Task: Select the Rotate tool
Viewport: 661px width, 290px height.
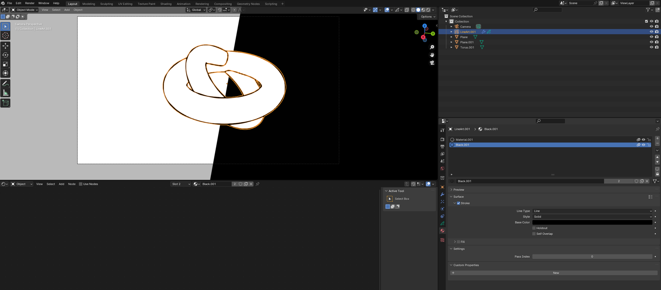Action: [5, 55]
